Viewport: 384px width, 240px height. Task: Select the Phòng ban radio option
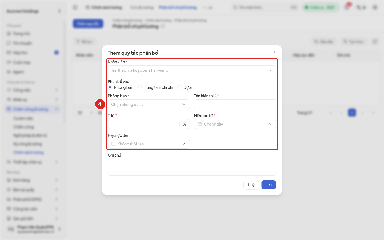[110, 87]
